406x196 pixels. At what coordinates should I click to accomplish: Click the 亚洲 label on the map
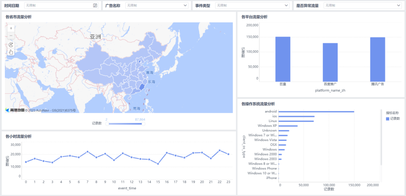coord(95,37)
